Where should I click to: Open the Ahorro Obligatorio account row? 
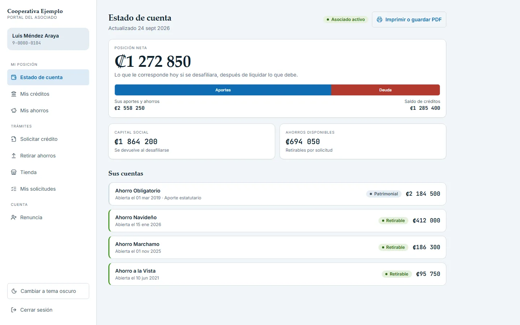[x=277, y=194]
